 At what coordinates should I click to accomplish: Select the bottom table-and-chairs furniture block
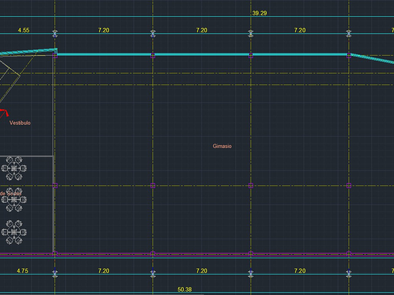(x=14, y=232)
